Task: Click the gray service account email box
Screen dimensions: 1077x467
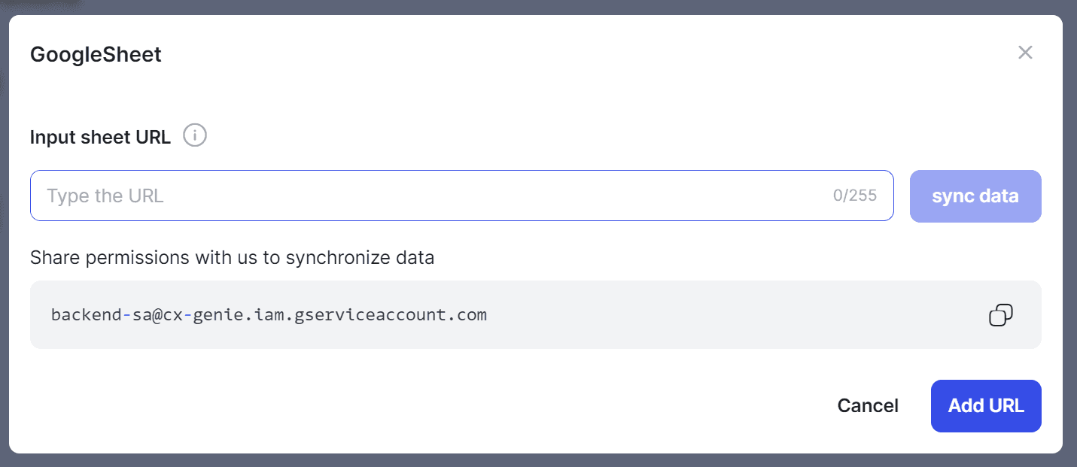Action: click(536, 314)
